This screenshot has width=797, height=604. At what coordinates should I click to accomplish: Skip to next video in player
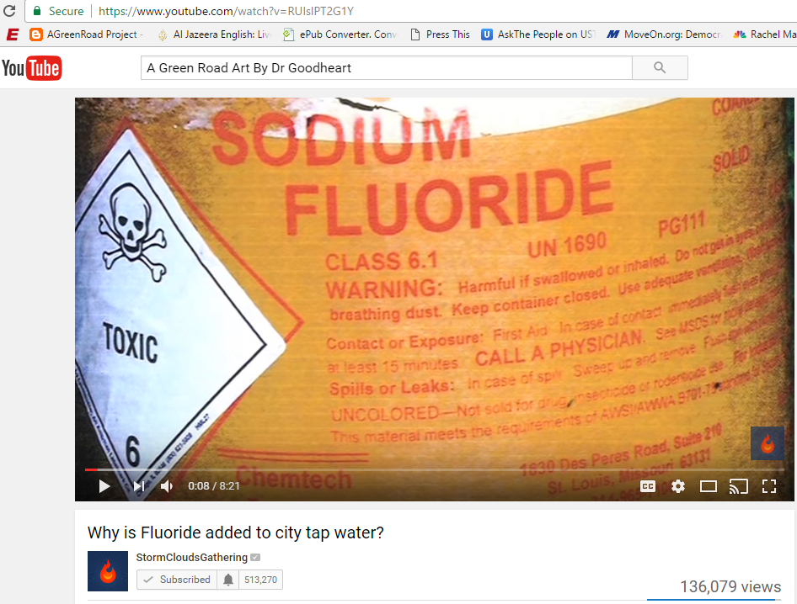coord(139,486)
